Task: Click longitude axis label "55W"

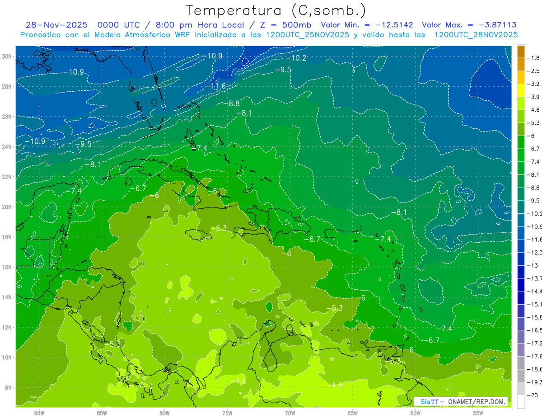Action: point(478,413)
